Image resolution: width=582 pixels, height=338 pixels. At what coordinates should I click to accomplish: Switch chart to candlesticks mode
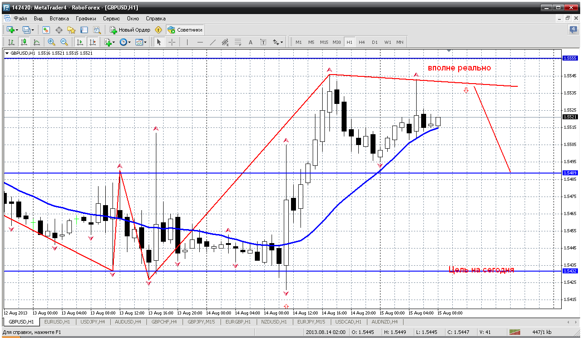(x=23, y=42)
